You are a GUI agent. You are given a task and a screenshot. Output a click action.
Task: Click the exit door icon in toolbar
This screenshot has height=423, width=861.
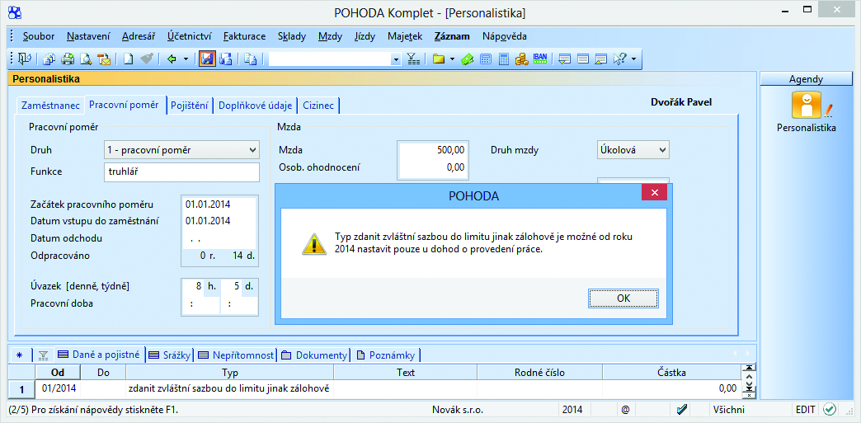[x=26, y=59]
